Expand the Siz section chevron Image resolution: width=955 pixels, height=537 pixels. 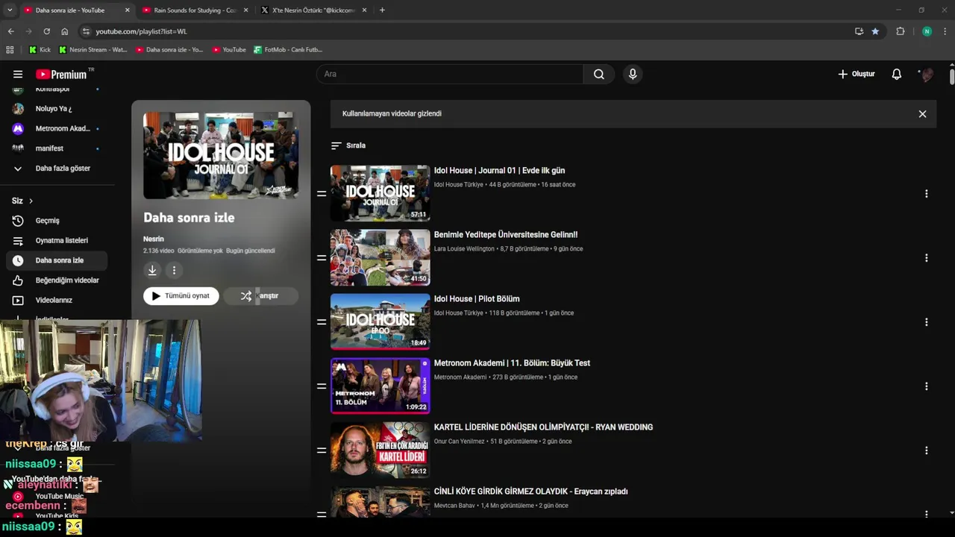pos(31,201)
